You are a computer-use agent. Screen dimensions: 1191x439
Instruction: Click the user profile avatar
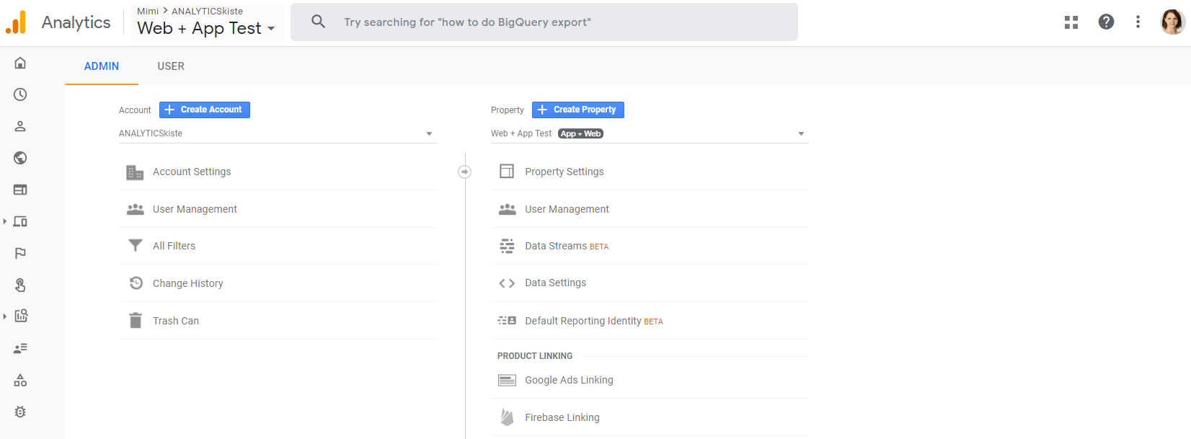[x=1172, y=22]
